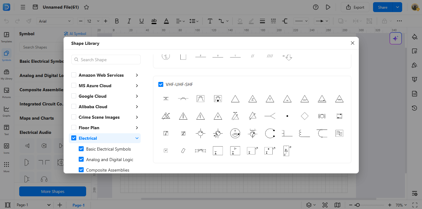
Task: Open the Page-1 page selector dropdown
Action: 34,205
